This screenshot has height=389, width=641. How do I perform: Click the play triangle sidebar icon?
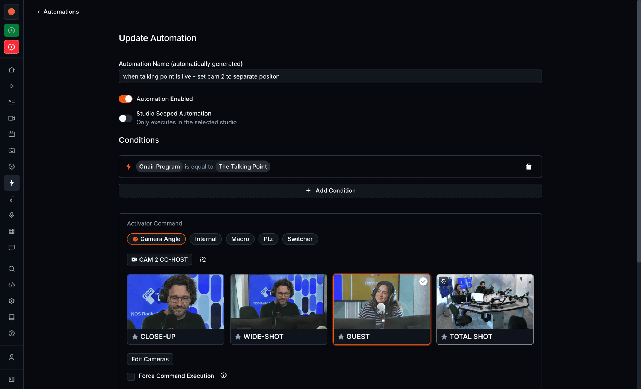[x=12, y=86]
